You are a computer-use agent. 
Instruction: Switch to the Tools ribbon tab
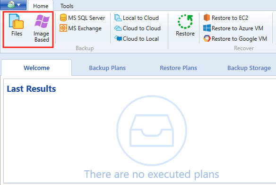[x=67, y=6]
